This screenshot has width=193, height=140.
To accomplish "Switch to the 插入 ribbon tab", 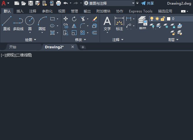I will (20, 11).
